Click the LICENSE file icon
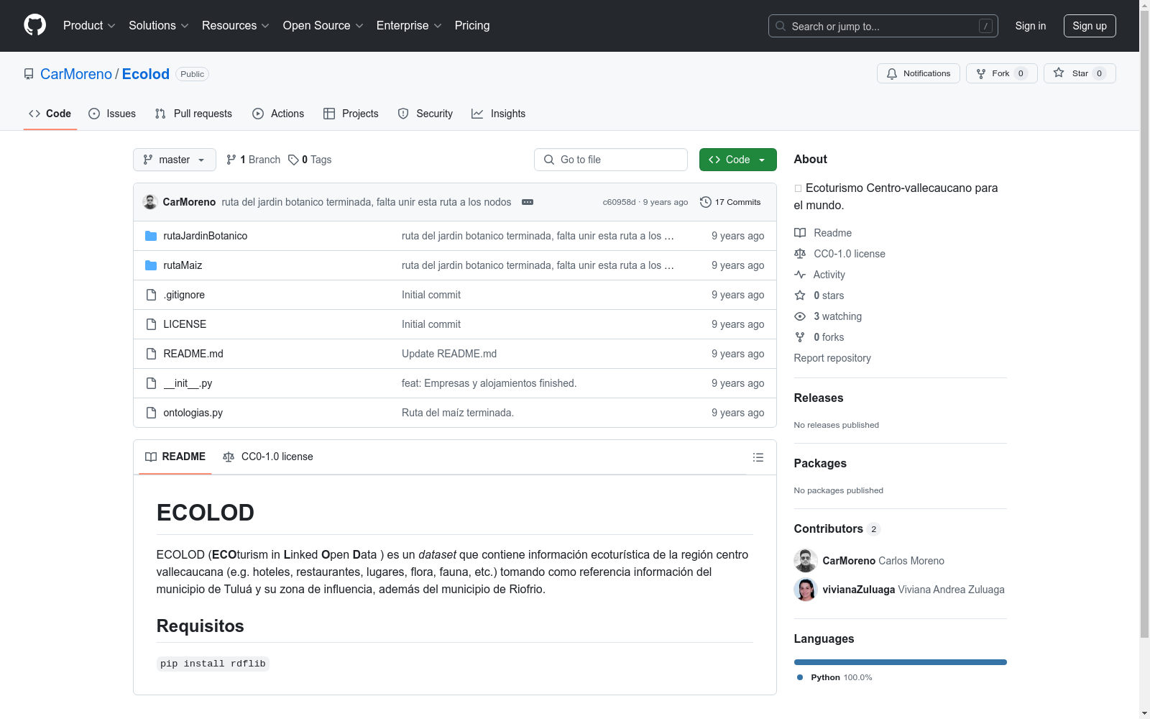1150x719 pixels. pos(151,324)
